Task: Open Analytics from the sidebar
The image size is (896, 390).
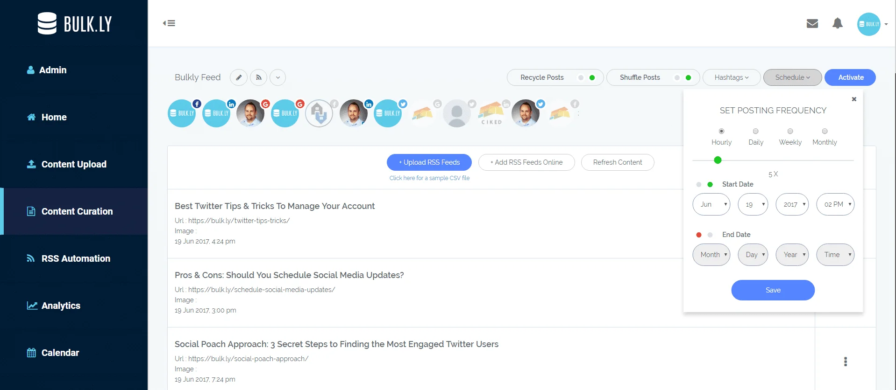Action: click(61, 306)
